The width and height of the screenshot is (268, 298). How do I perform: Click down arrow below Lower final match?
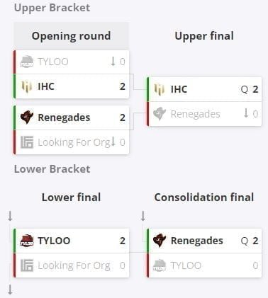pos(10,290)
